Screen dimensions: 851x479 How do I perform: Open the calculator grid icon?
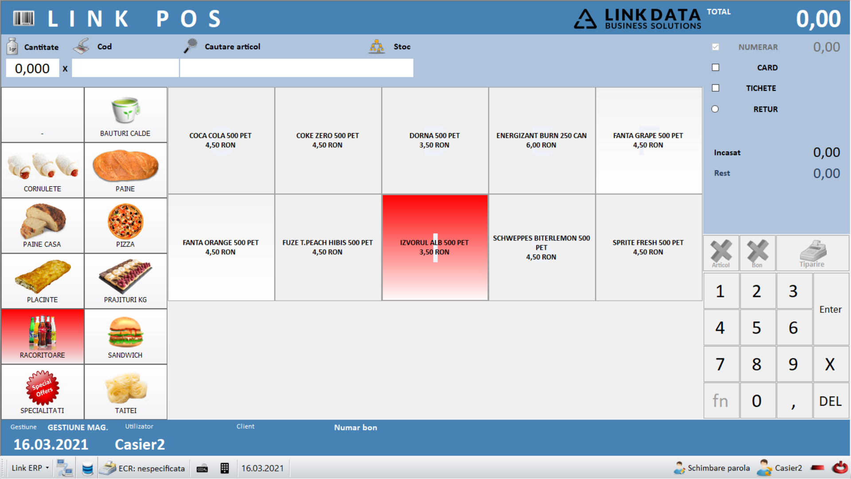(x=225, y=468)
